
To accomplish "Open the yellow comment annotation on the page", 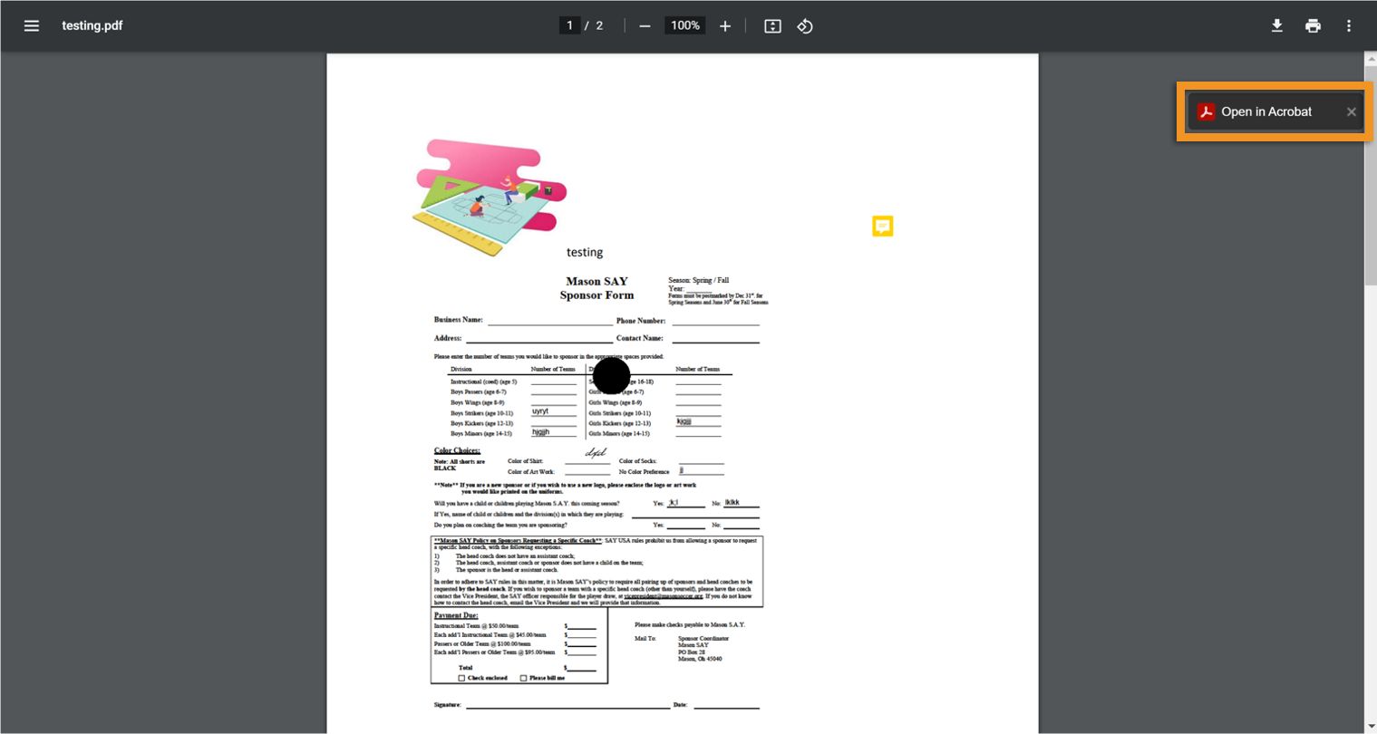I will click(882, 226).
